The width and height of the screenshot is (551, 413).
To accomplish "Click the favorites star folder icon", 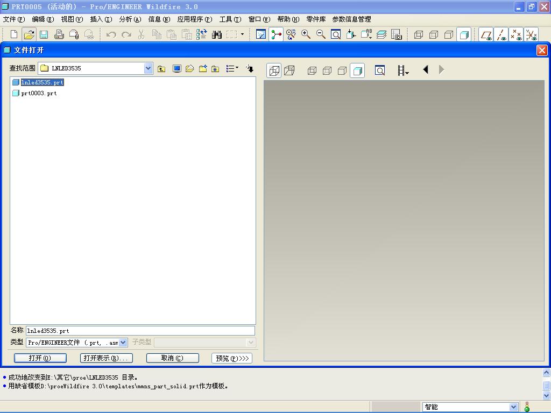I will click(x=215, y=69).
